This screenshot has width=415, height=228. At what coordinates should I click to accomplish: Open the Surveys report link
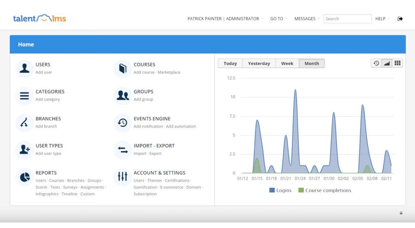point(70,187)
